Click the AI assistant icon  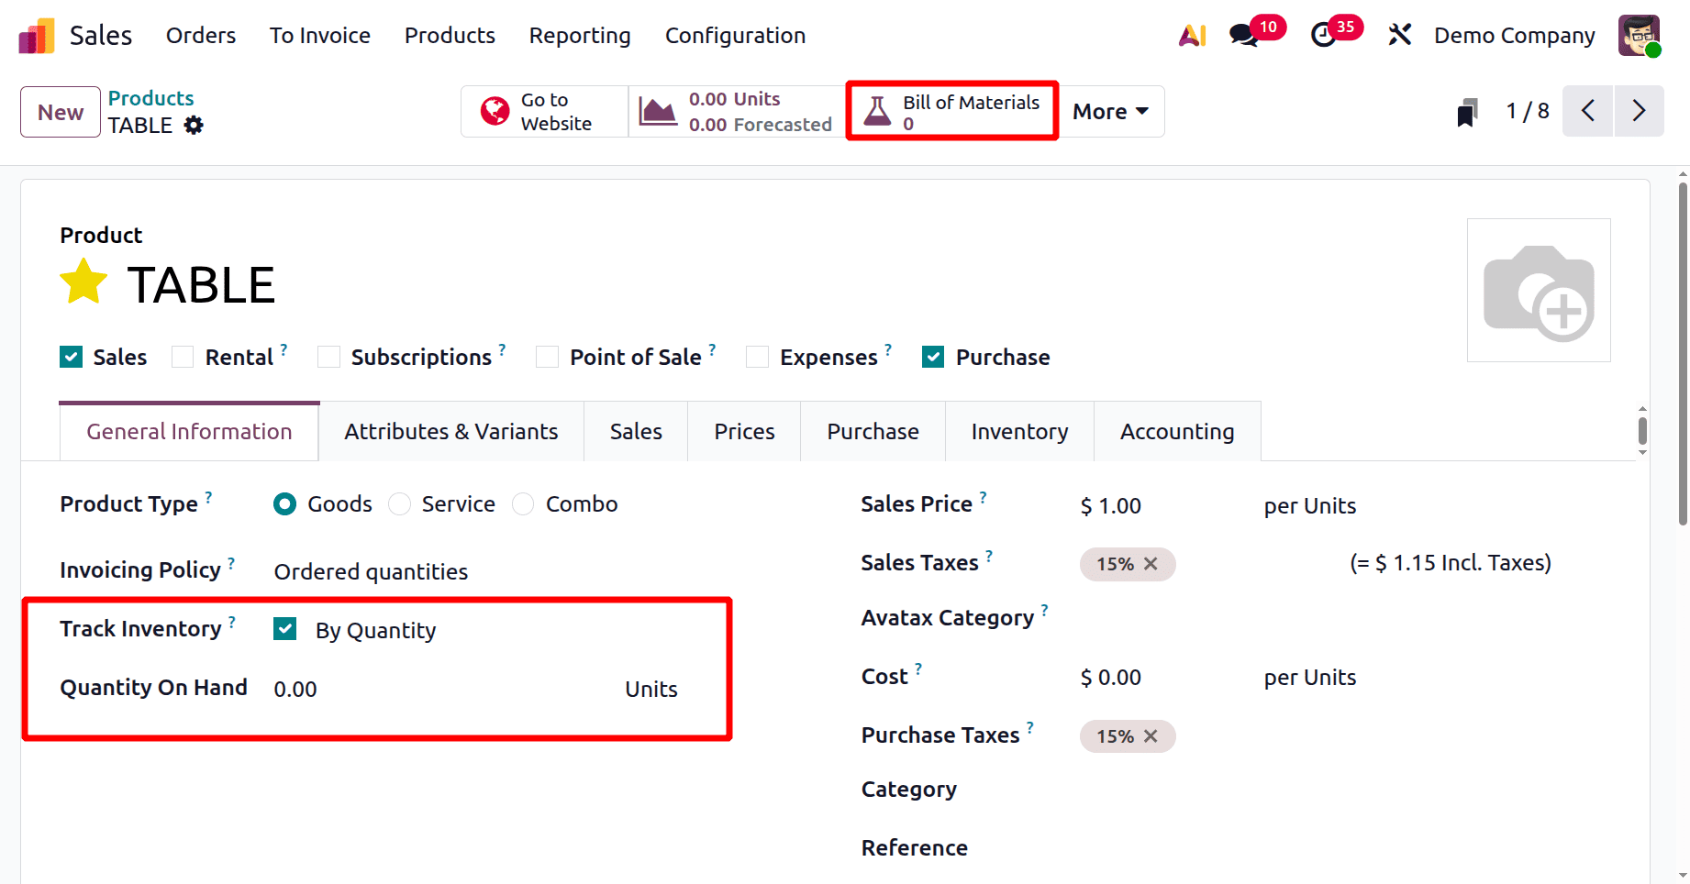(1192, 35)
